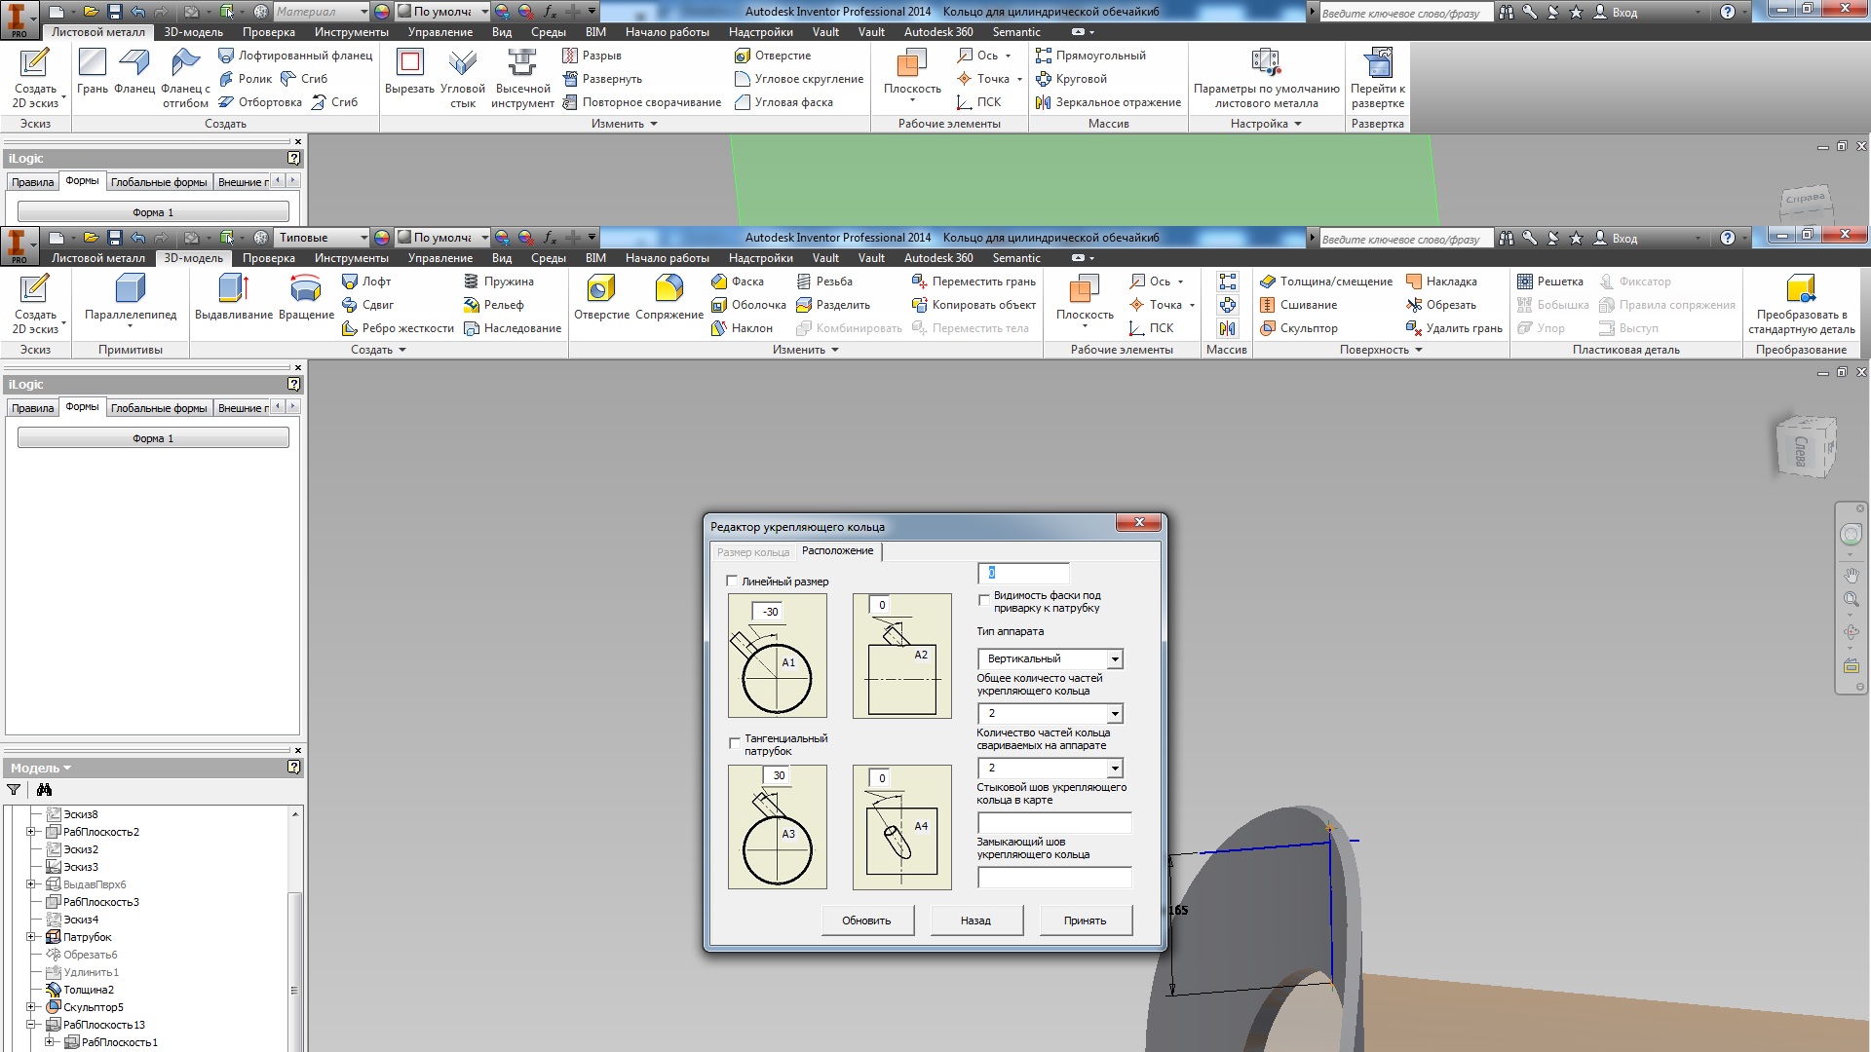The width and height of the screenshot is (1871, 1052).
Task: Click the Обновить button
Action: coord(866,920)
